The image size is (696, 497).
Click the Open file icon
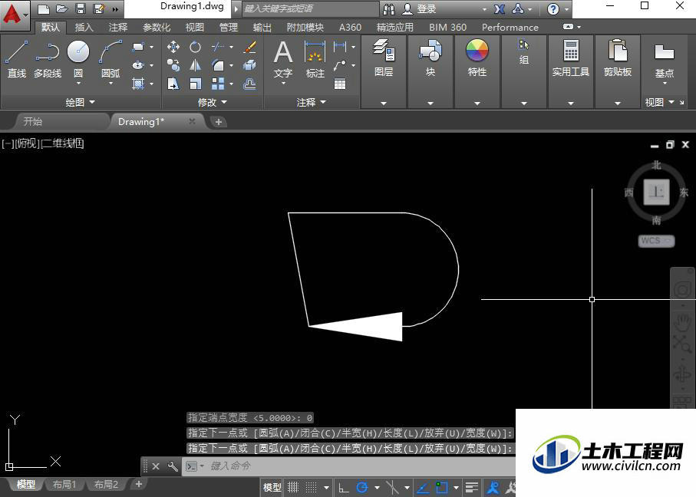pos(61,9)
